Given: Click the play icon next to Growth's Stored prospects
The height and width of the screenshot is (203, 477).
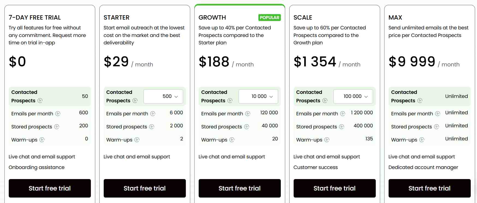Looking at the screenshot, I should pos(247,127).
